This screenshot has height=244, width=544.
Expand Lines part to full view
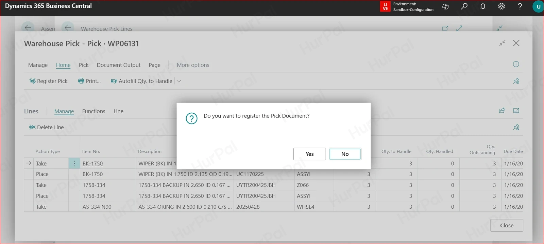(x=516, y=111)
